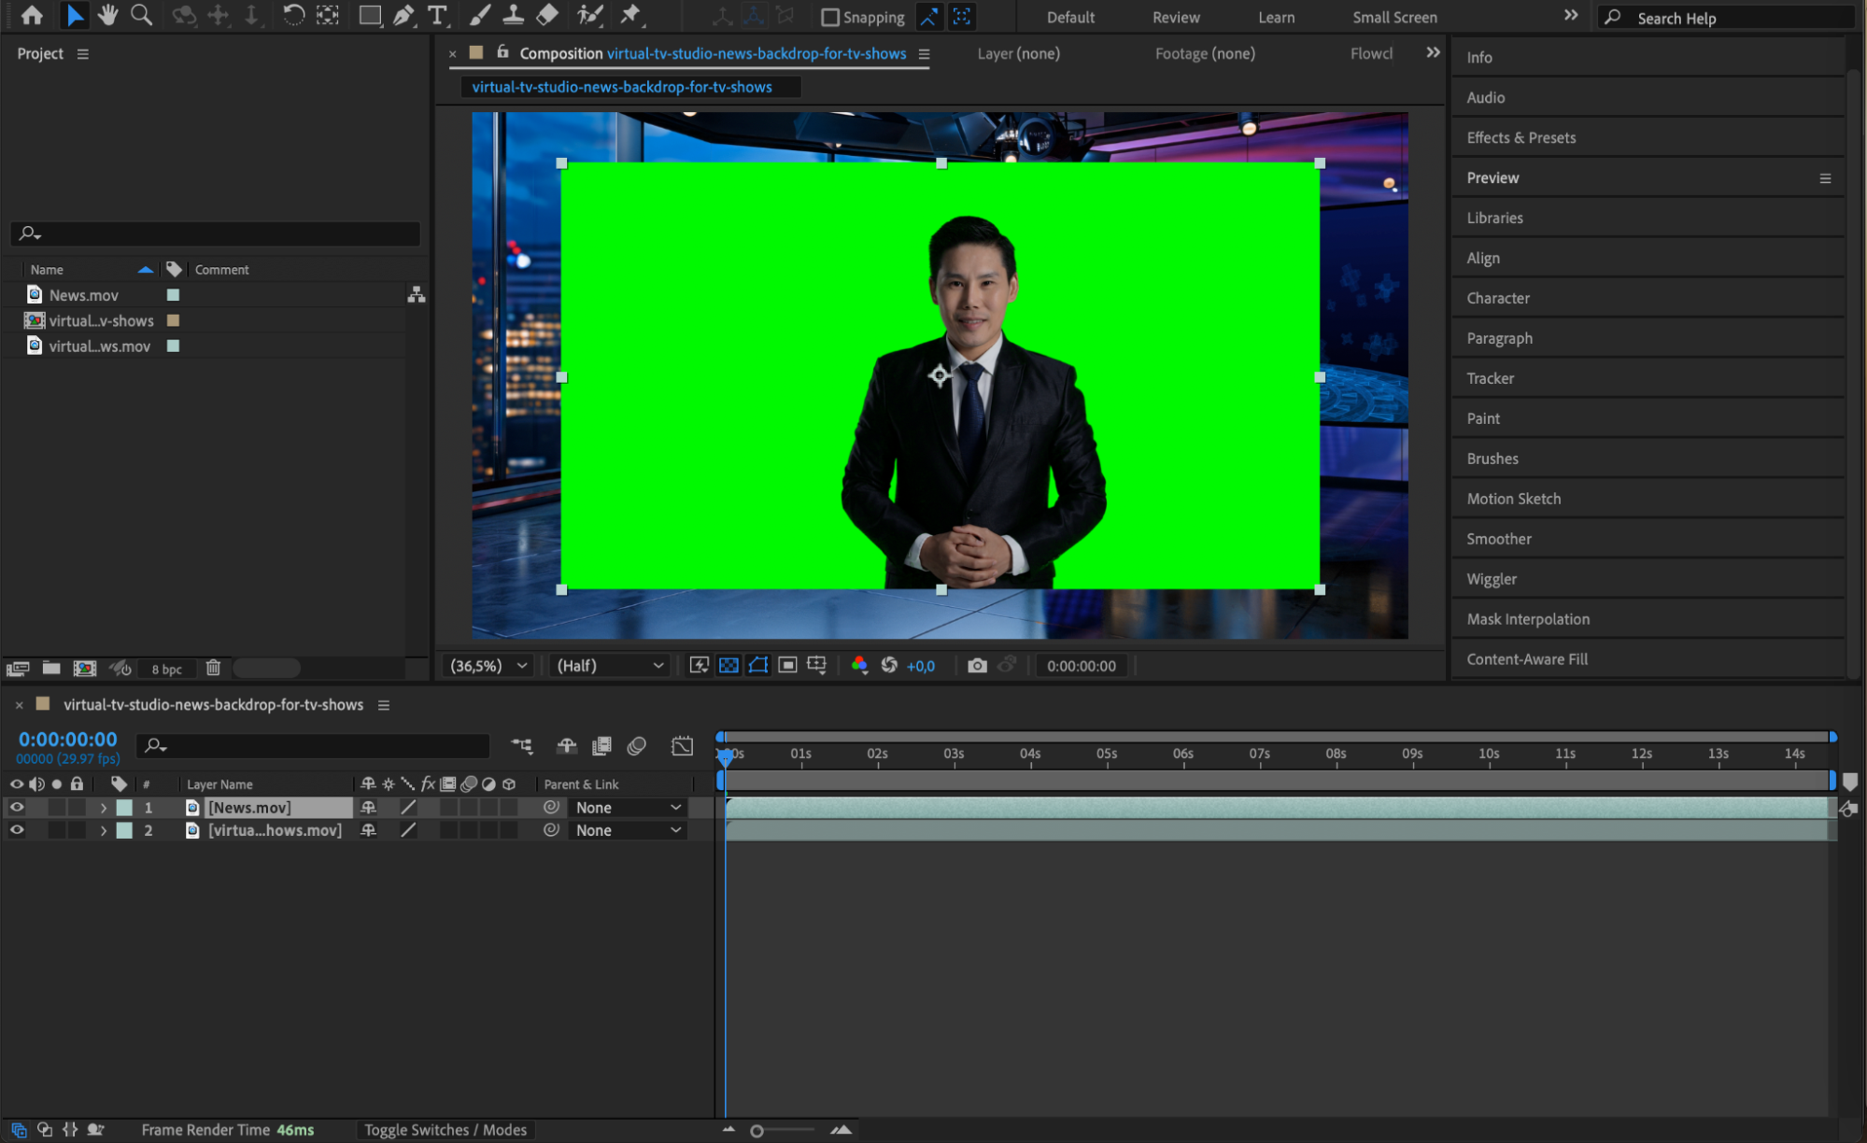This screenshot has width=1867, height=1143.
Task: Enable the Snapping checkbox
Action: (x=829, y=17)
